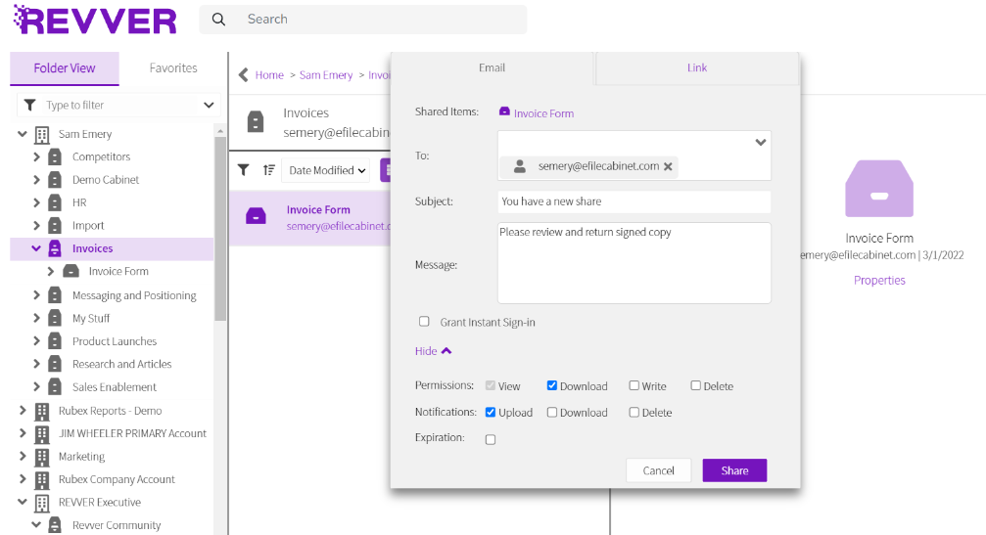Select Research and Articles in tree
This screenshot has width=986, height=535.
coord(121,364)
